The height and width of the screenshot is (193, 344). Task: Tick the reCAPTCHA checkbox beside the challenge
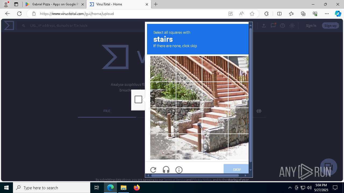[x=138, y=99]
